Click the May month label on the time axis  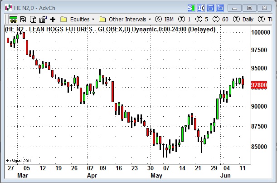(x=156, y=175)
